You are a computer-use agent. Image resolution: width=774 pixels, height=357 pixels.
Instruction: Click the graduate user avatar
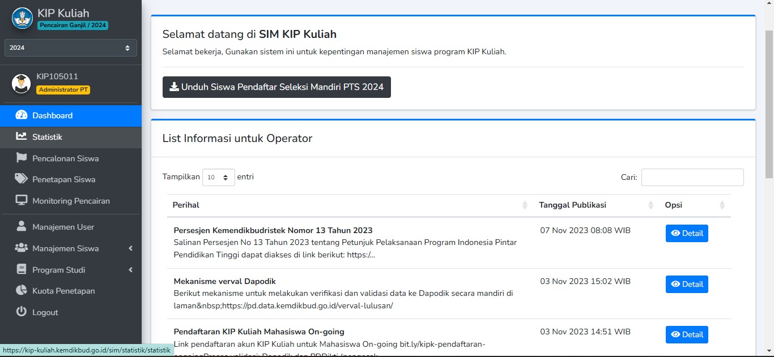pyautogui.click(x=22, y=84)
